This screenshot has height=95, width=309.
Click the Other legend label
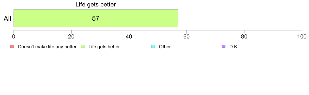165,47
